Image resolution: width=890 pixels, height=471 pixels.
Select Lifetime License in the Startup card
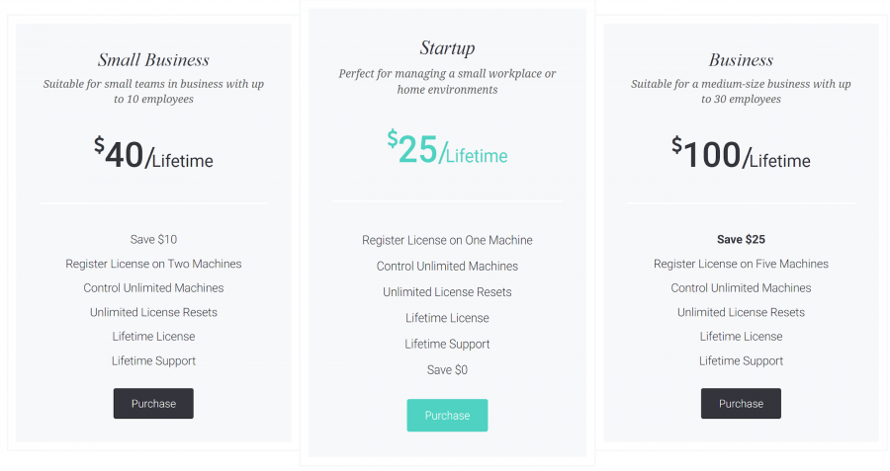(x=447, y=318)
